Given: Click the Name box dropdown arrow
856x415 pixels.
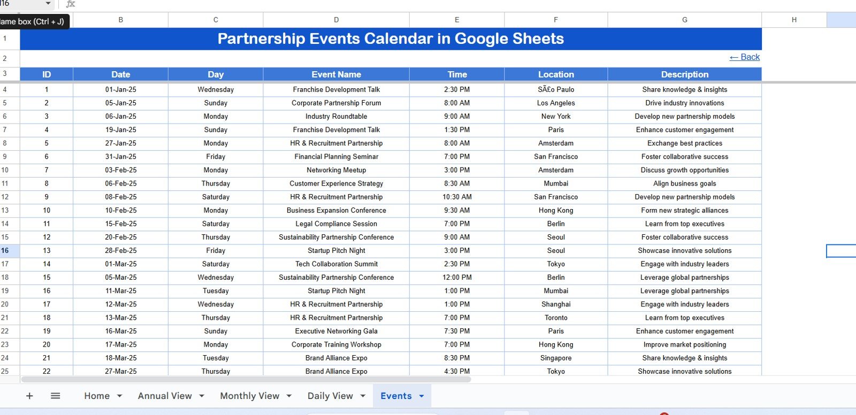Looking at the screenshot, I should pyautogui.click(x=48, y=4).
